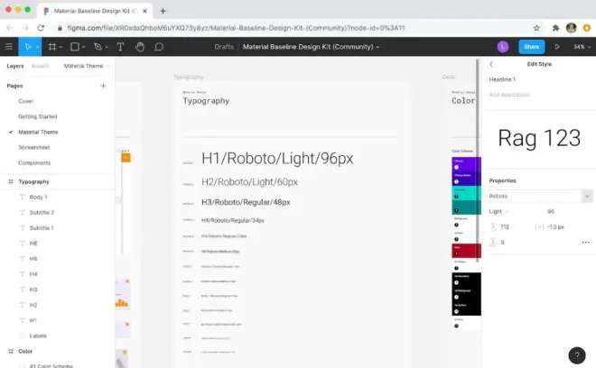
Task: Select the Move tool arrow
Action: coord(28,47)
